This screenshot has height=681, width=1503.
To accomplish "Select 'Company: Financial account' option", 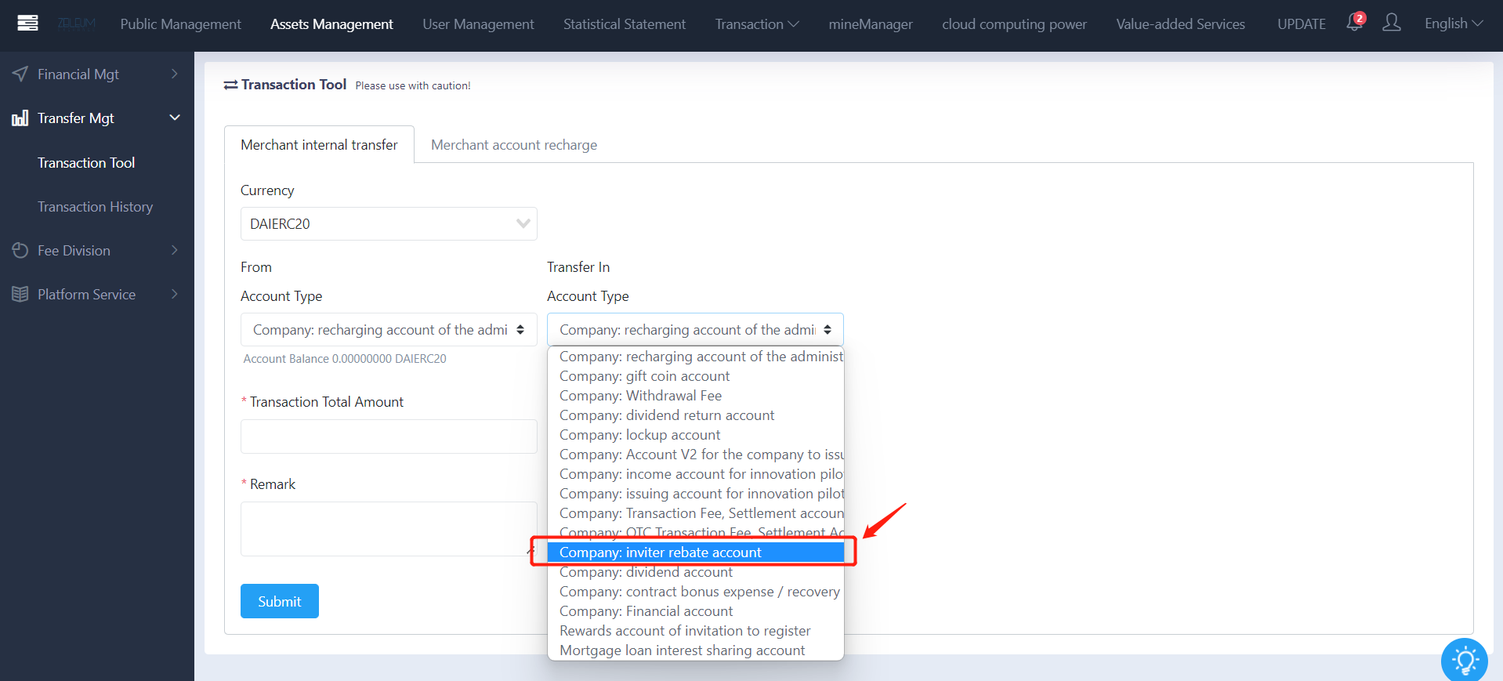I will click(x=696, y=611).
